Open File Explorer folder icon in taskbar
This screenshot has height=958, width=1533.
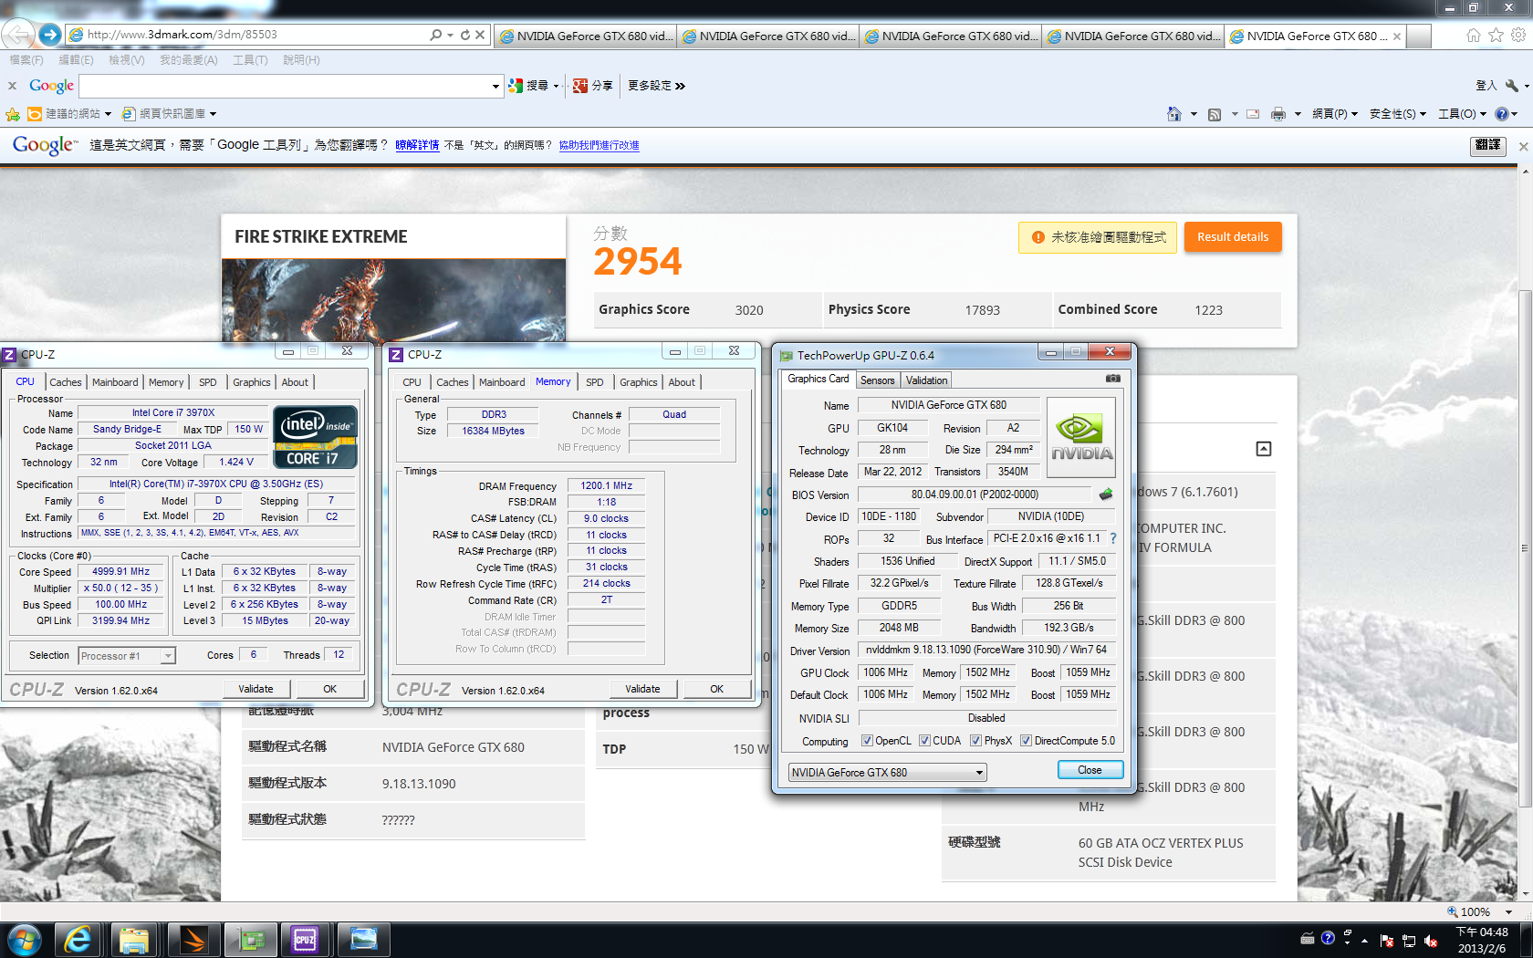click(134, 939)
